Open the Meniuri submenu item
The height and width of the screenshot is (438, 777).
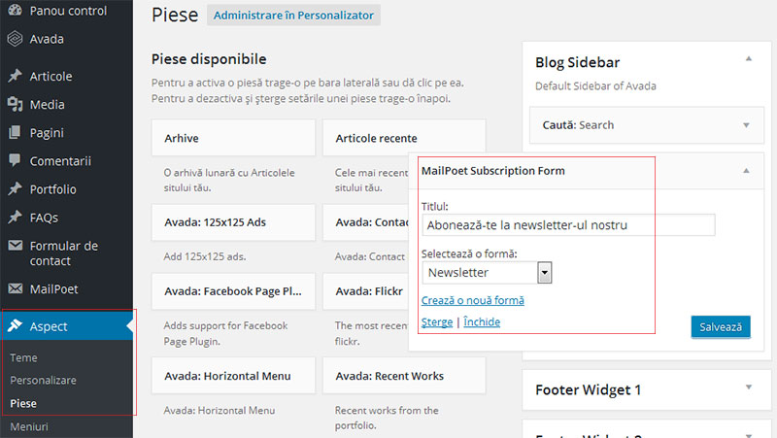[29, 426]
